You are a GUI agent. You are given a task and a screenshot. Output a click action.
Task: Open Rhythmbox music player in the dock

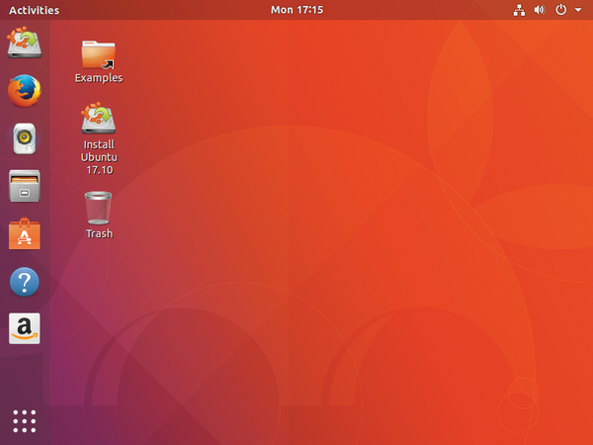tap(24, 138)
